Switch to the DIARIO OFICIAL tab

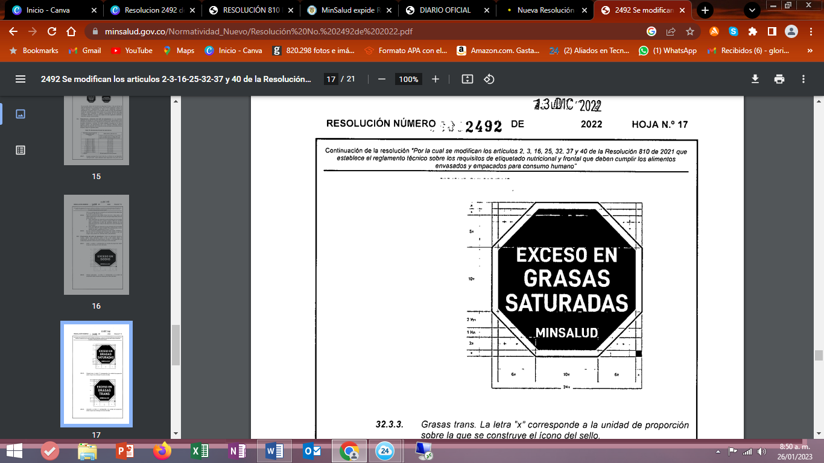click(x=444, y=10)
